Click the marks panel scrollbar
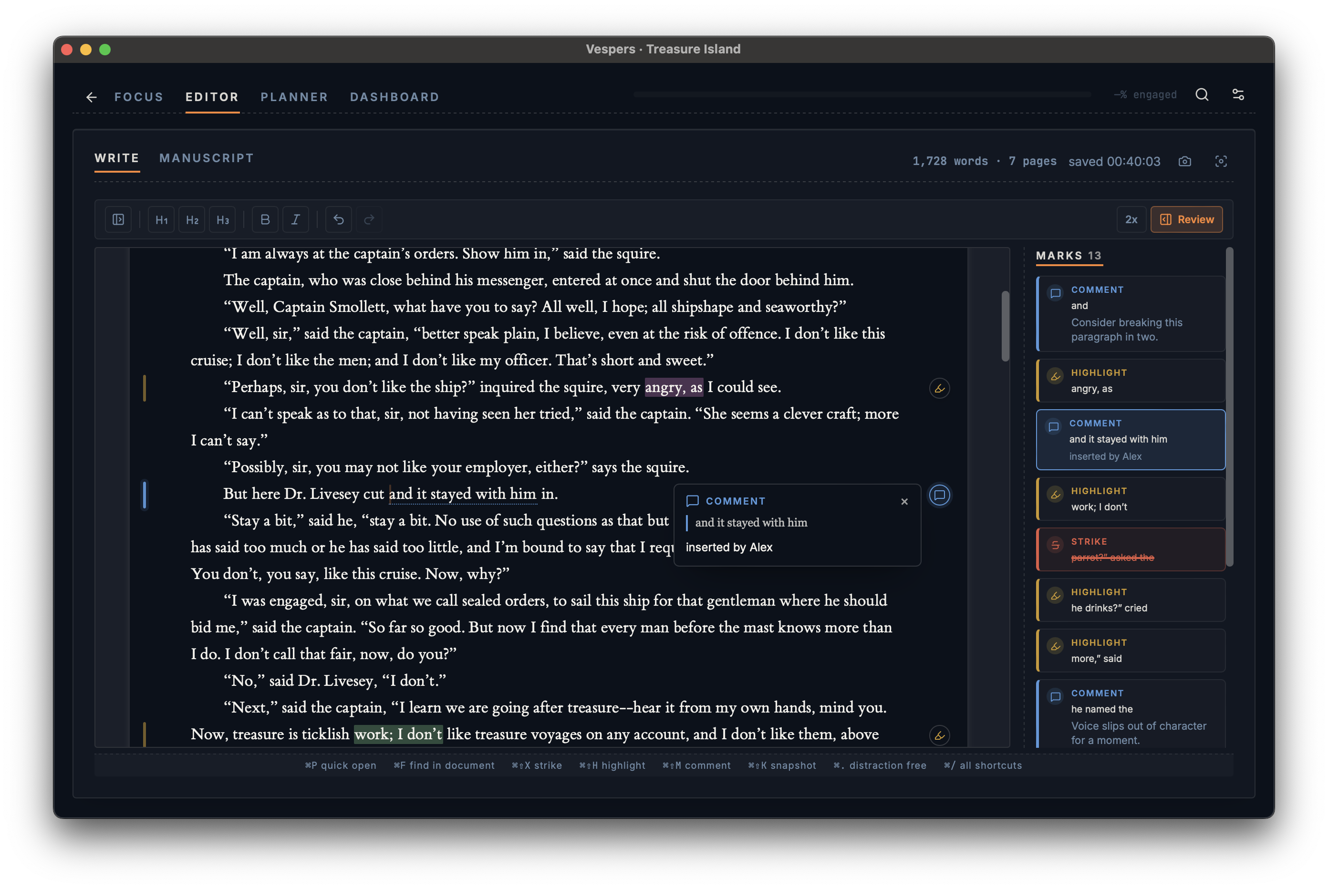Viewport: 1328px width, 889px height. (1229, 407)
